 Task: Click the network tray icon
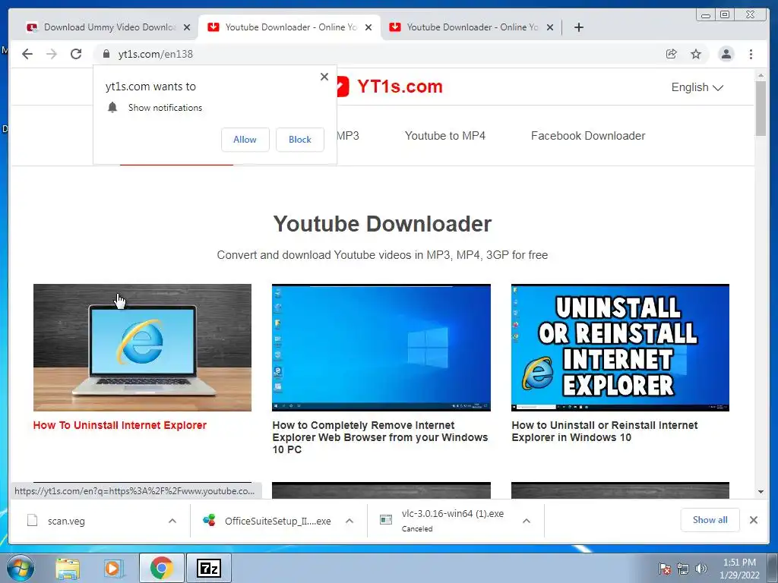[x=683, y=569]
